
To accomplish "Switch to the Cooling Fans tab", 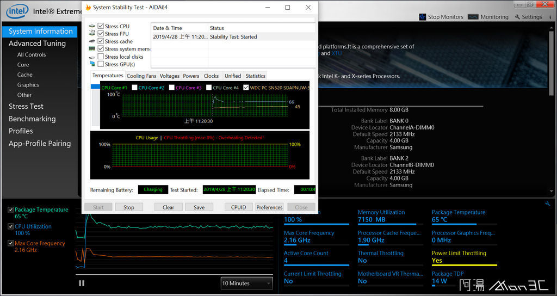I will [141, 76].
